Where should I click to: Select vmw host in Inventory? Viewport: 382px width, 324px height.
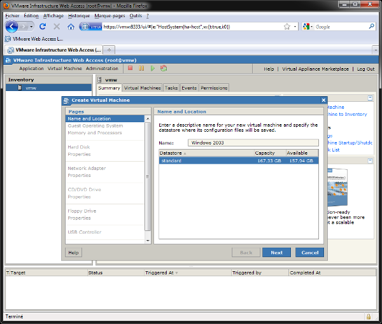49,88
